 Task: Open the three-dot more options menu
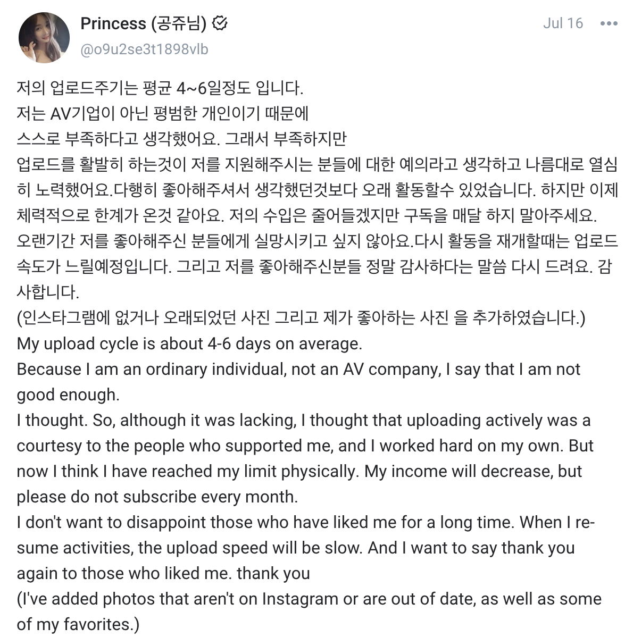[609, 23]
